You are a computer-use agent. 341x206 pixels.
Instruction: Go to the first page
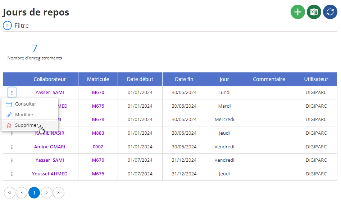coord(10,193)
